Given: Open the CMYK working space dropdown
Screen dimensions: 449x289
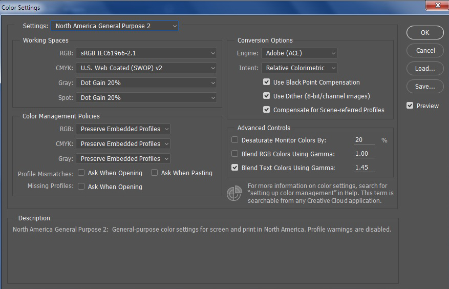Looking at the screenshot, I should click(x=146, y=68).
